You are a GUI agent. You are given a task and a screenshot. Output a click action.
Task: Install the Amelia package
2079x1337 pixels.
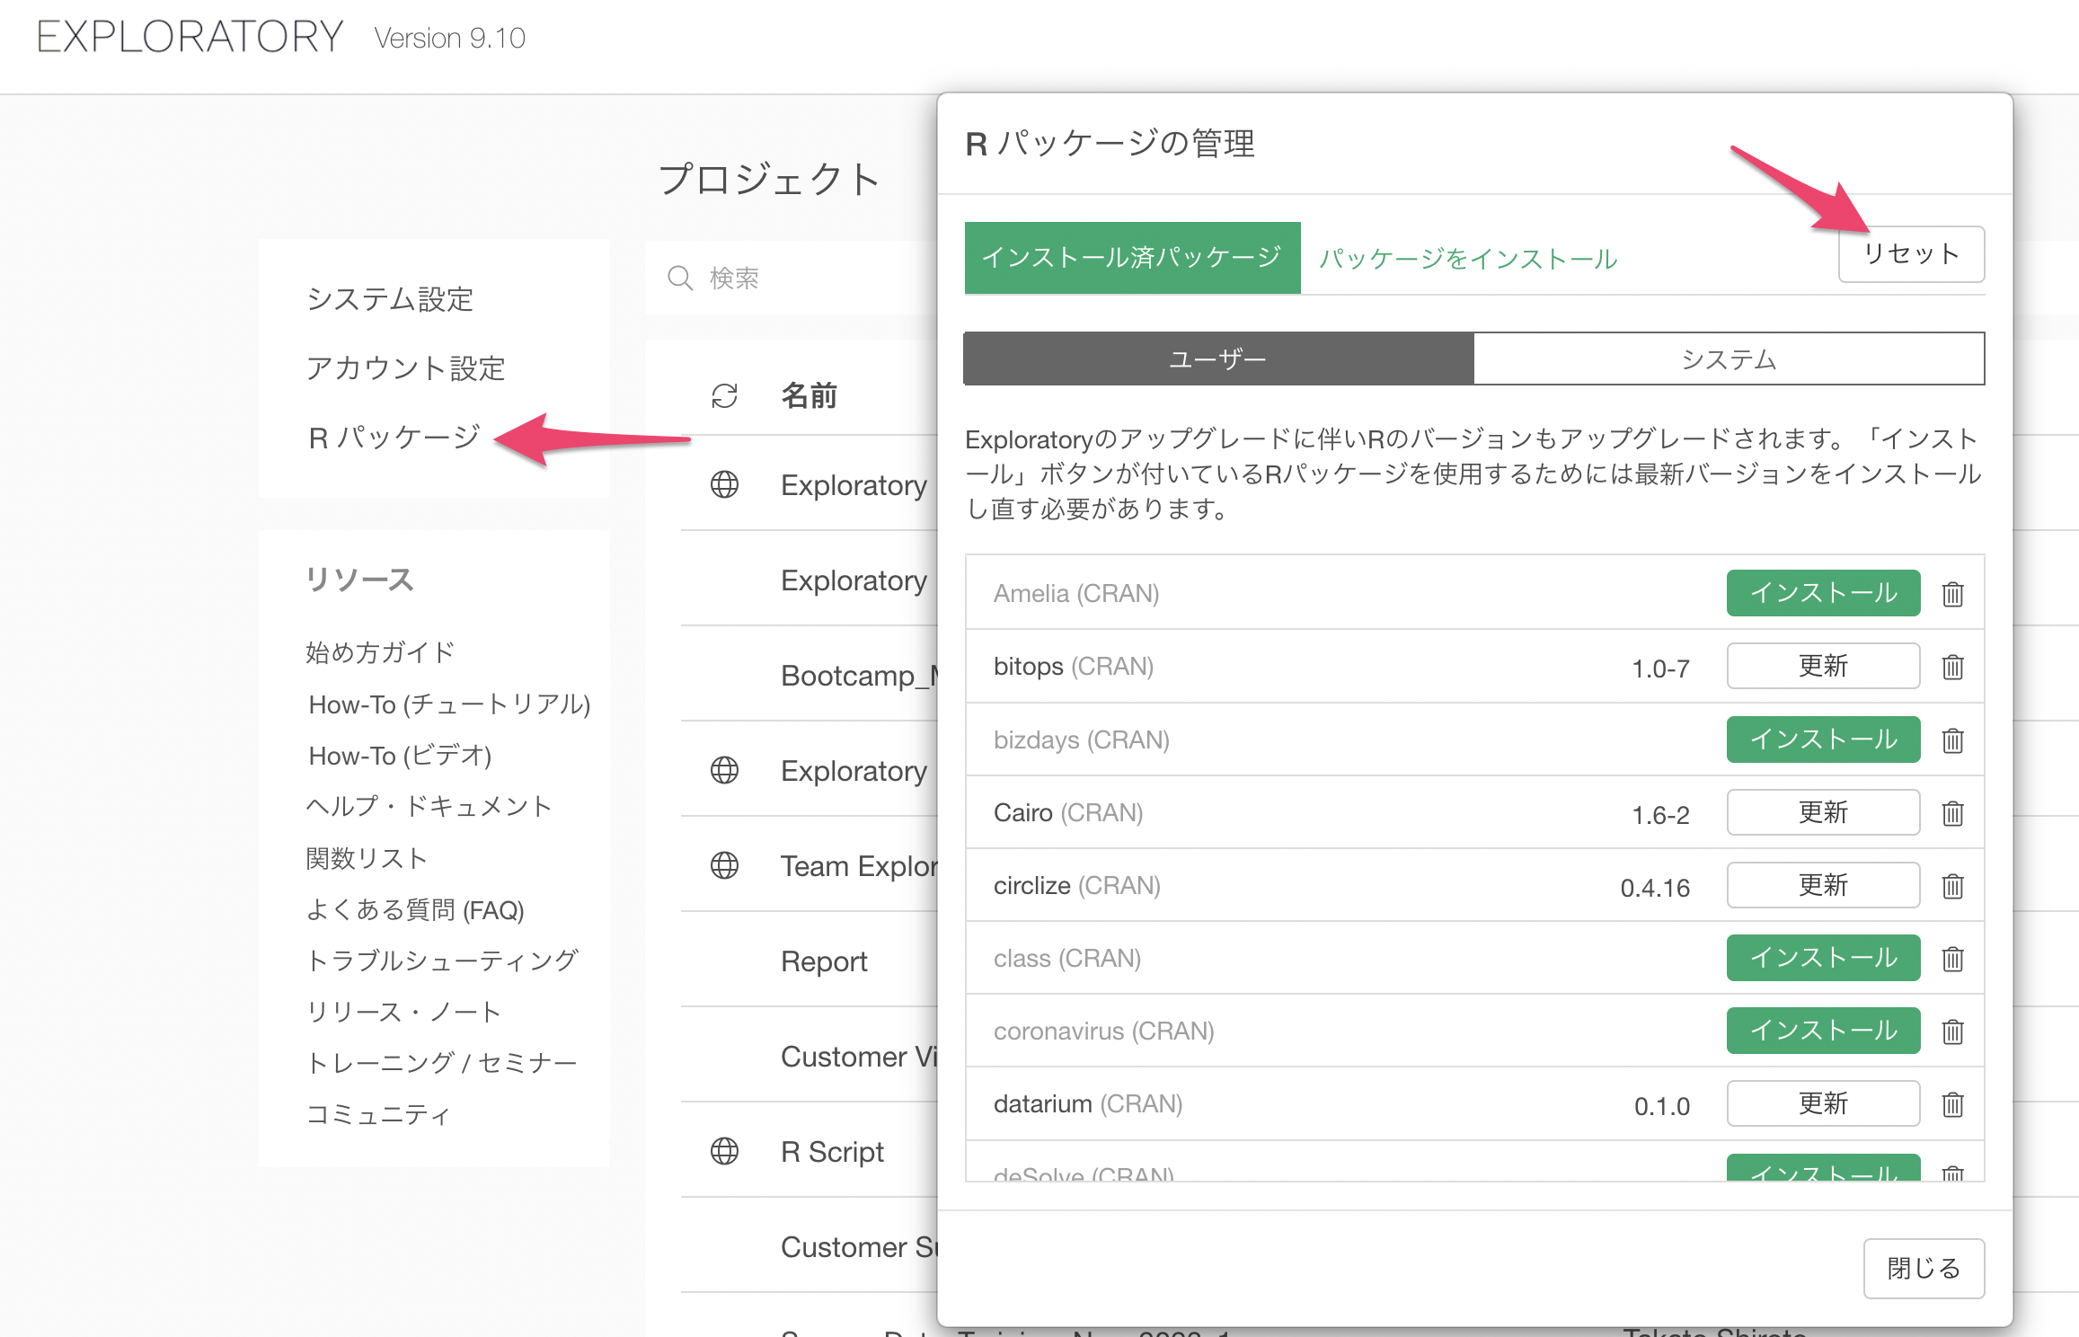pos(1823,593)
